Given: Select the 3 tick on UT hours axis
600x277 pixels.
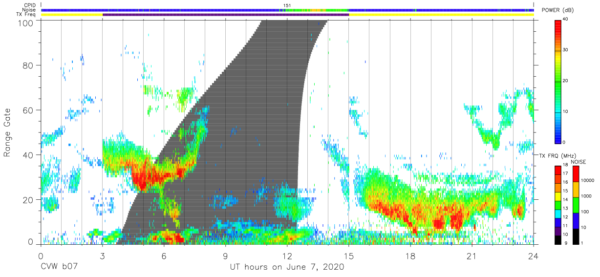Looking at the screenshot, I should pyautogui.click(x=102, y=255).
